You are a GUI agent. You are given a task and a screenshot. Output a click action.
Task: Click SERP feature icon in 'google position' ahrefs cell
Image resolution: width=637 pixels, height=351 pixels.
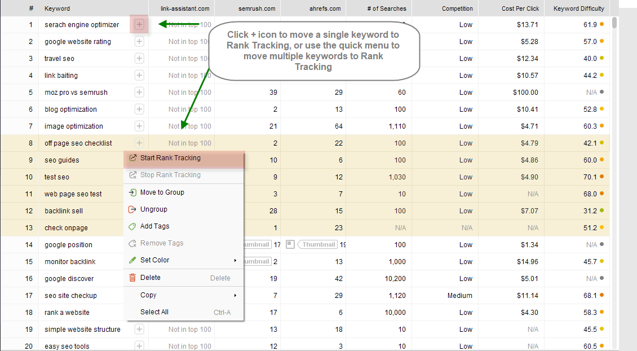(x=290, y=244)
